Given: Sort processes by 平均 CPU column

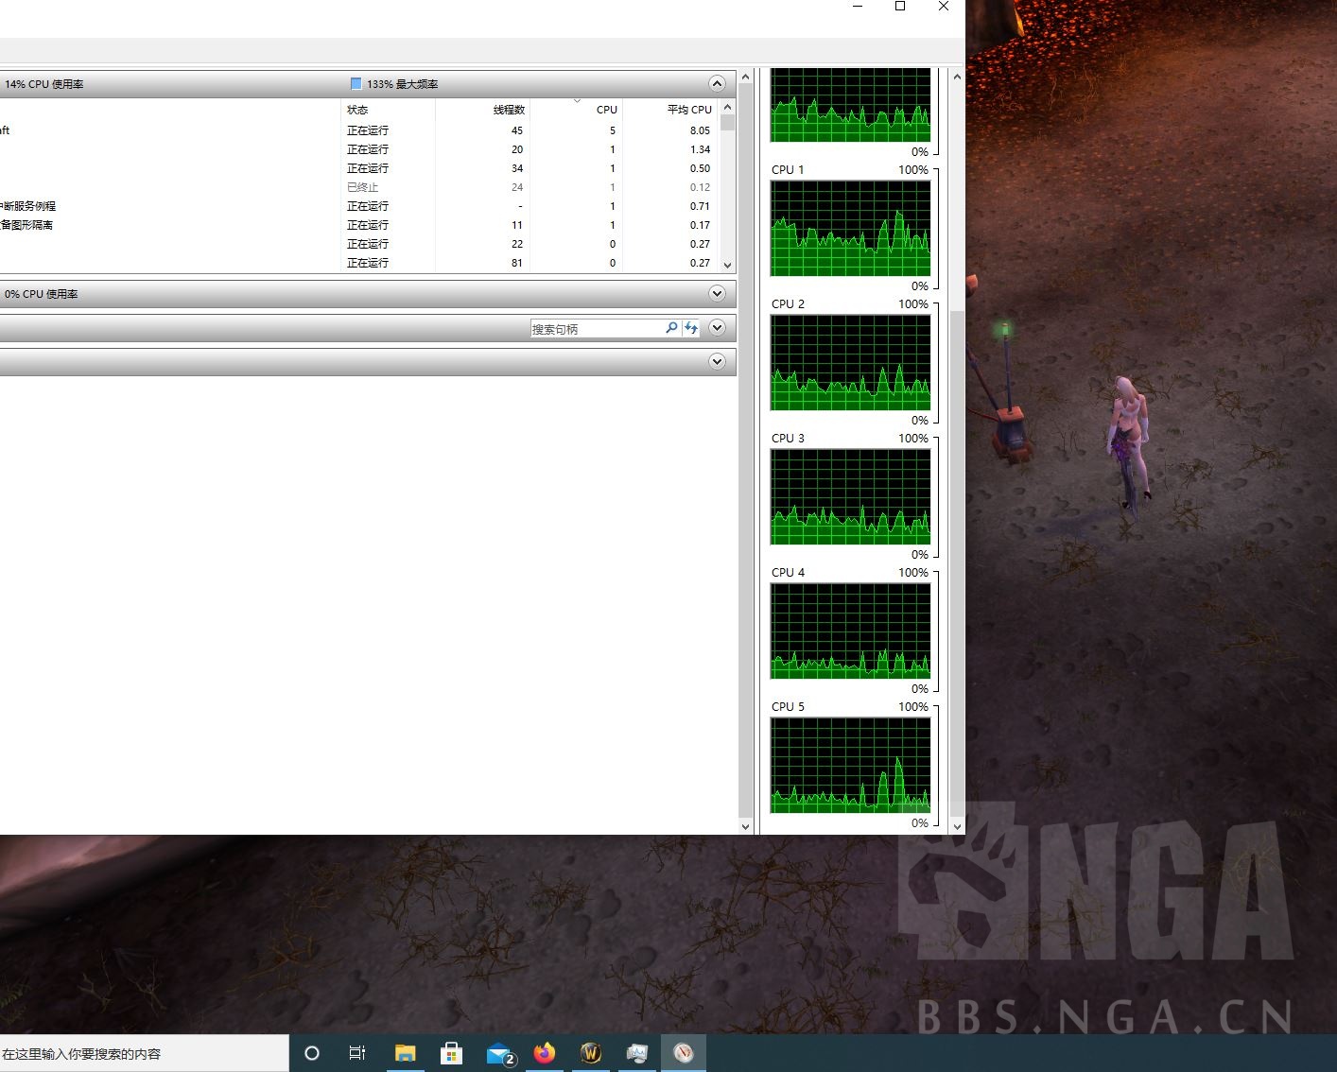Looking at the screenshot, I should (x=688, y=110).
